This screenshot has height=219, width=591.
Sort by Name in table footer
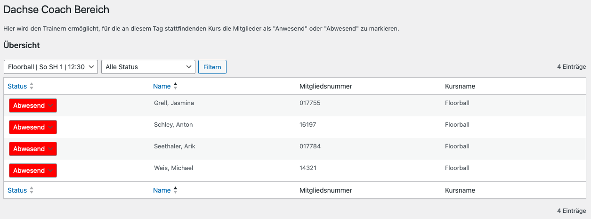coord(162,190)
